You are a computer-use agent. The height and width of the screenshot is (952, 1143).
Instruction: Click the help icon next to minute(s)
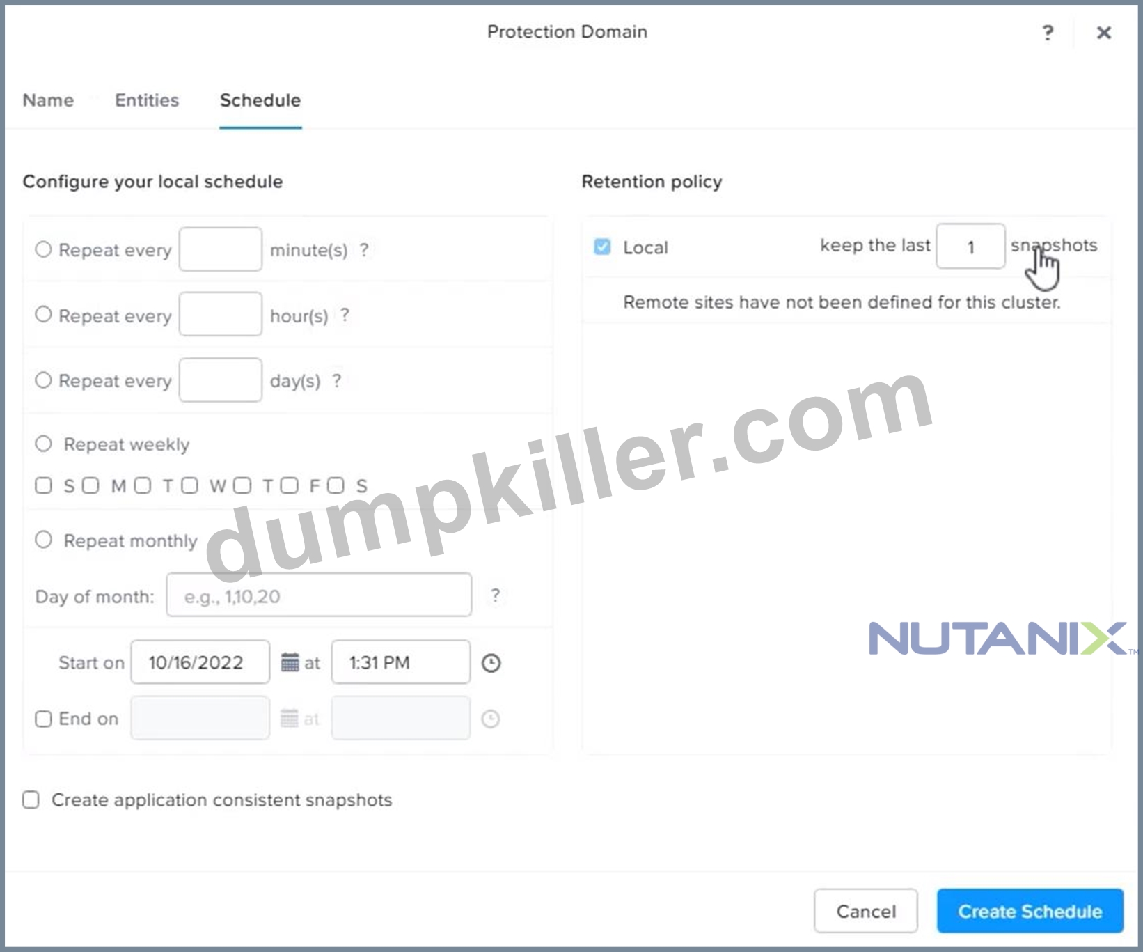[363, 249]
